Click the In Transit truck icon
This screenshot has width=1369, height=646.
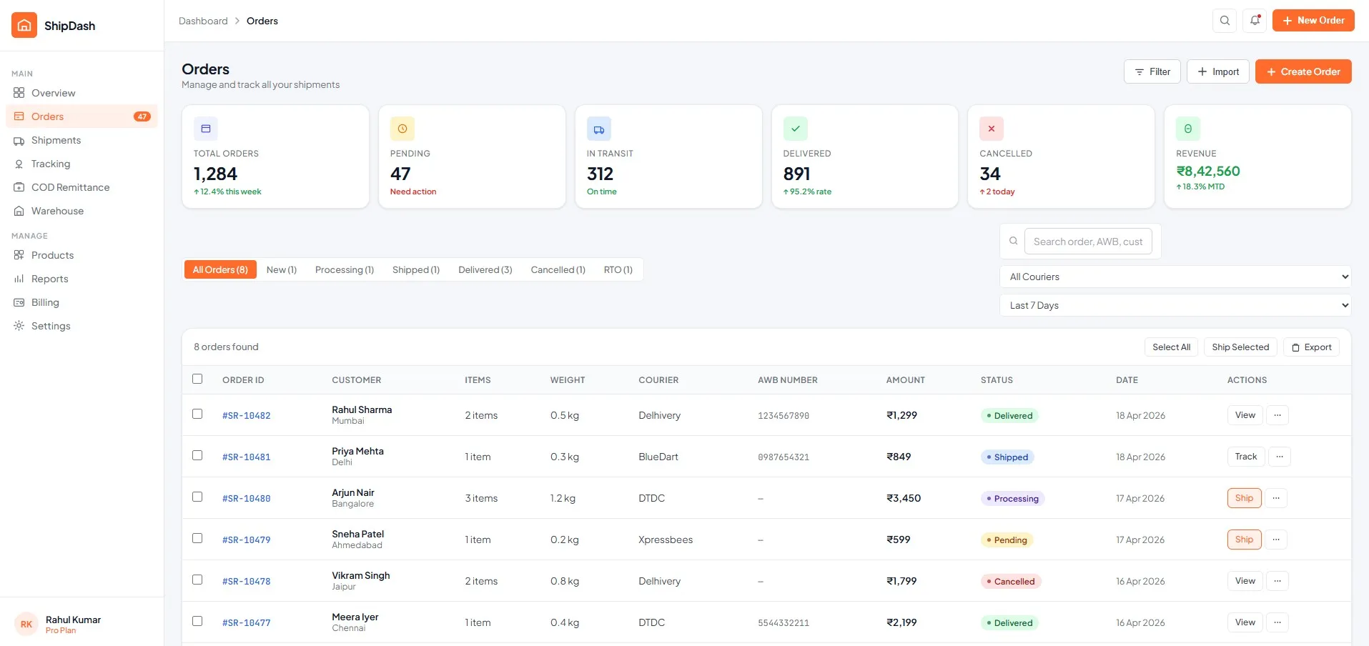599,129
